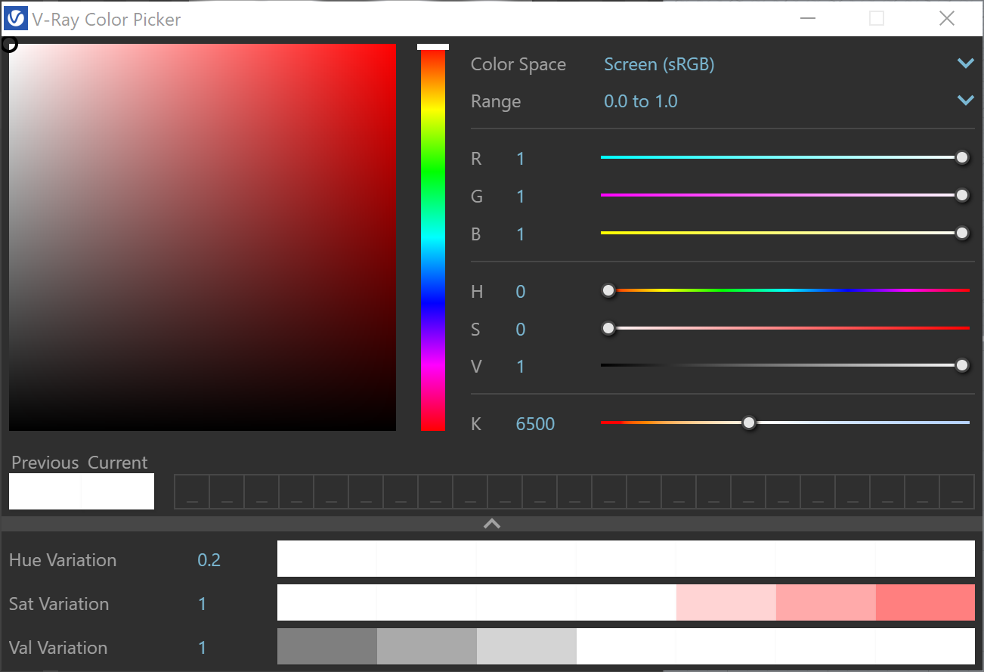Click the Hue Variation value 0.2
The width and height of the screenshot is (984, 672).
click(209, 560)
